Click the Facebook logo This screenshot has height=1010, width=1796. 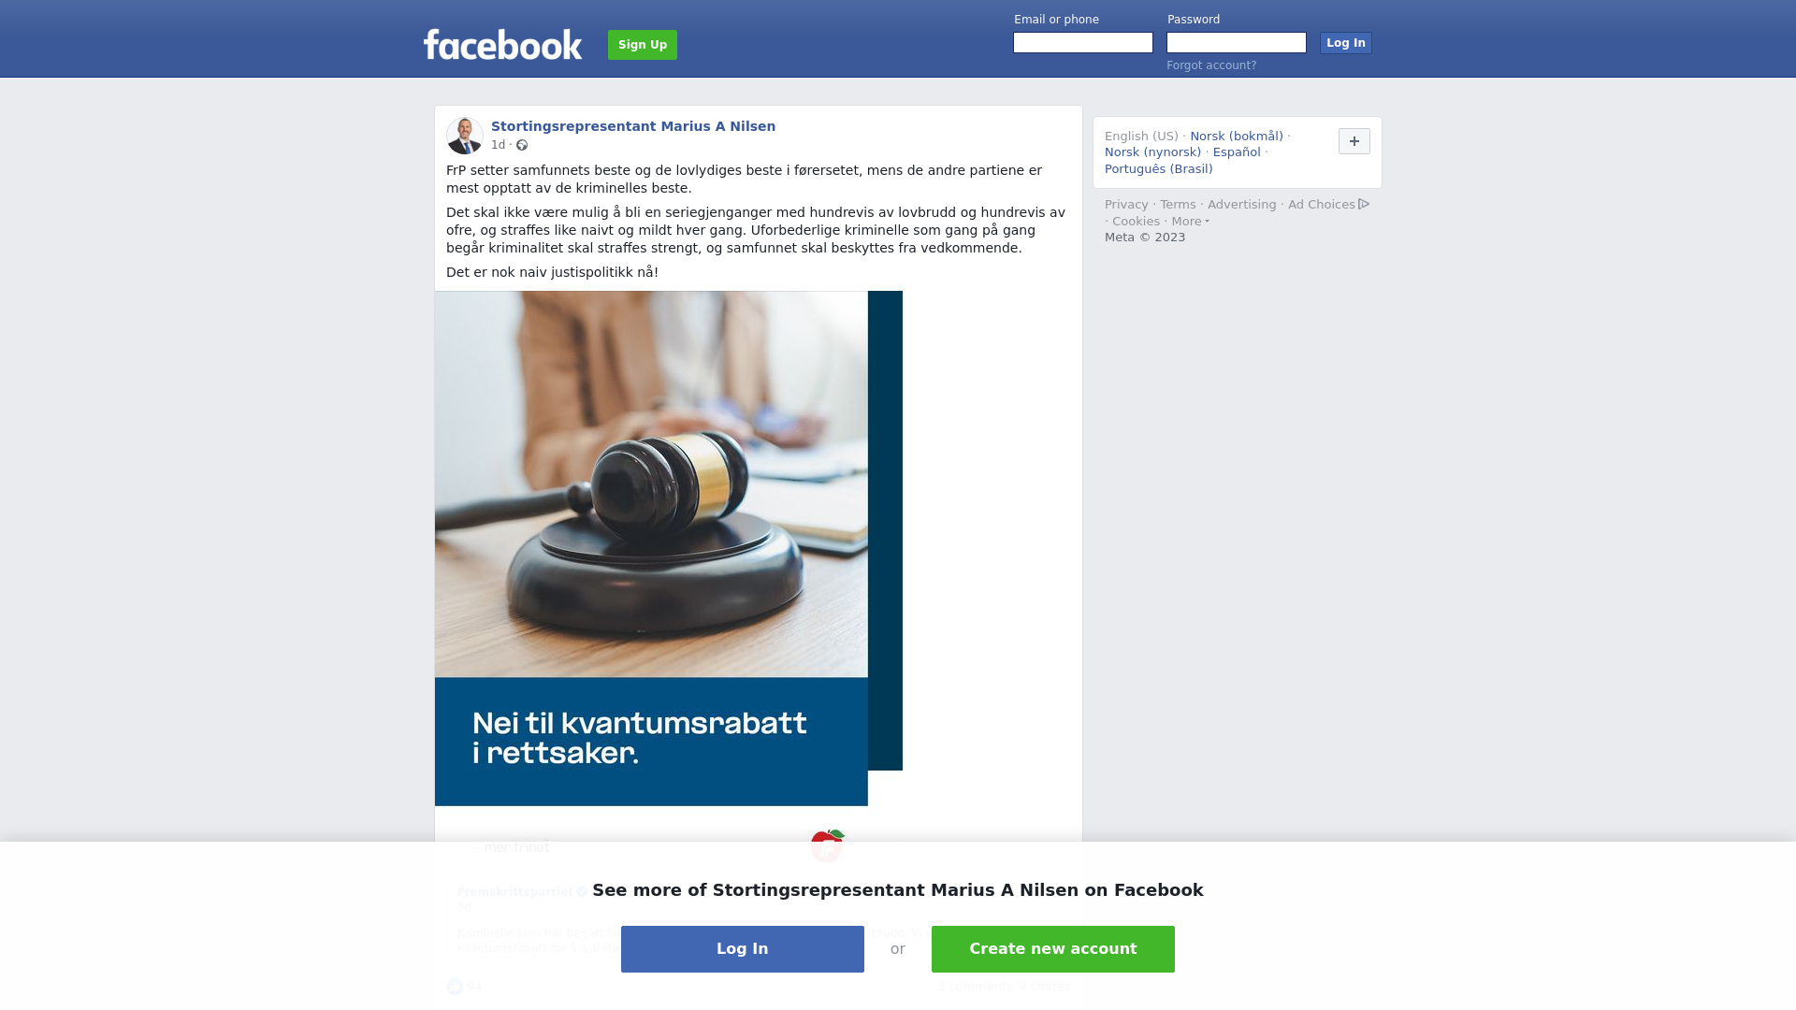coord(502,45)
